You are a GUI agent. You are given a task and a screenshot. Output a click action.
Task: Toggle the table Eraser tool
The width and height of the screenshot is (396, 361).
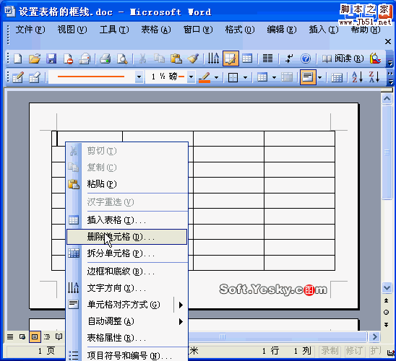coord(35,77)
